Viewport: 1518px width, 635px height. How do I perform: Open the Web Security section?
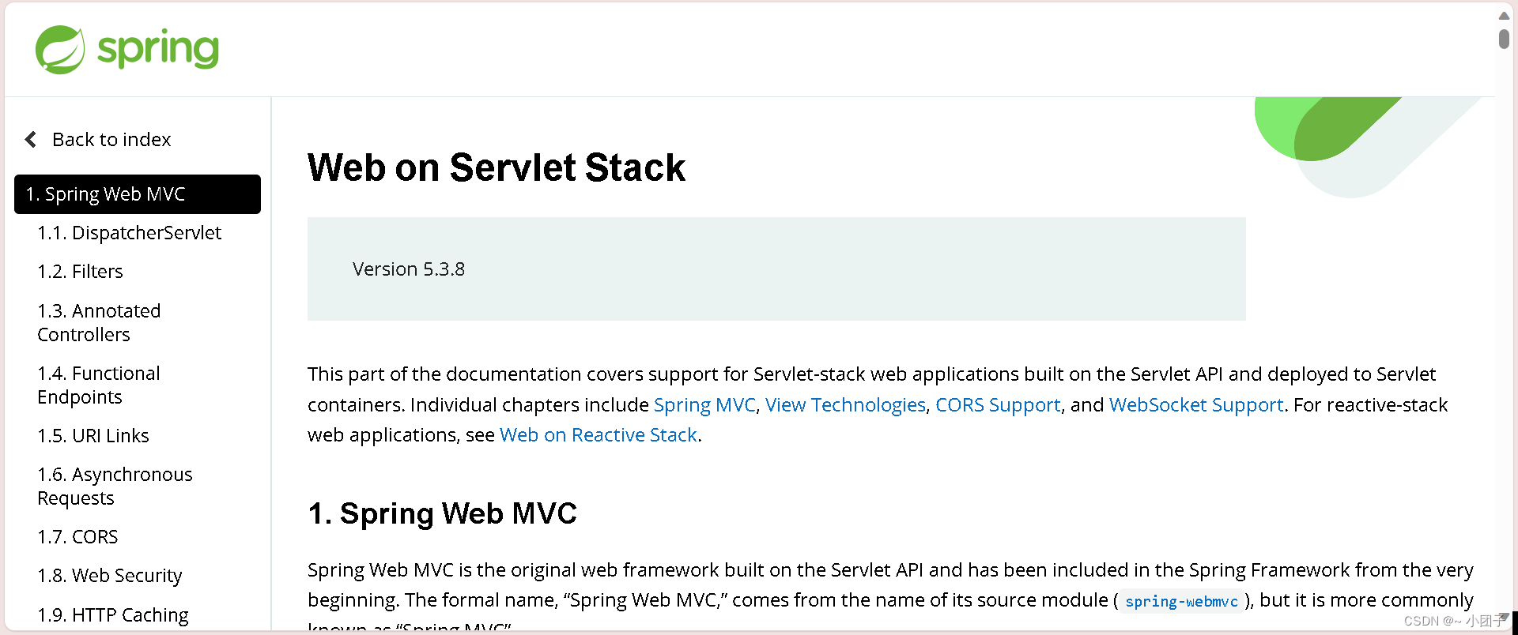tap(110, 575)
